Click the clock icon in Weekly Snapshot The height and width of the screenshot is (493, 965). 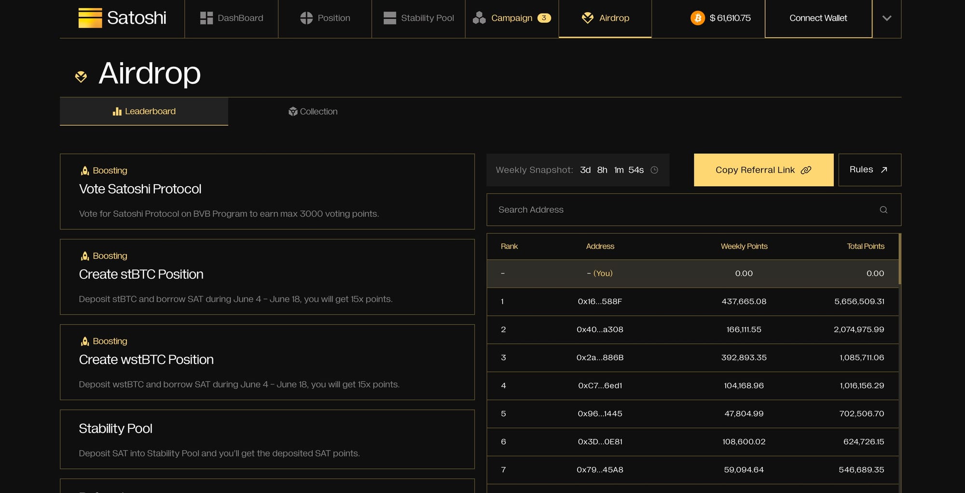[x=654, y=170]
